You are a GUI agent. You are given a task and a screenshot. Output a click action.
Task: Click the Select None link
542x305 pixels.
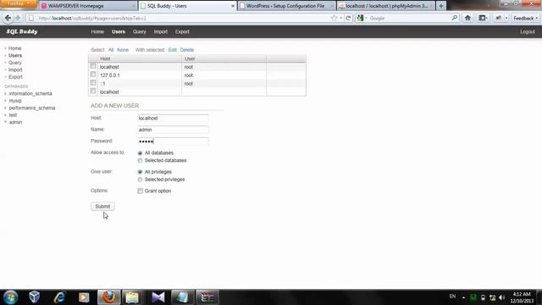coord(123,50)
